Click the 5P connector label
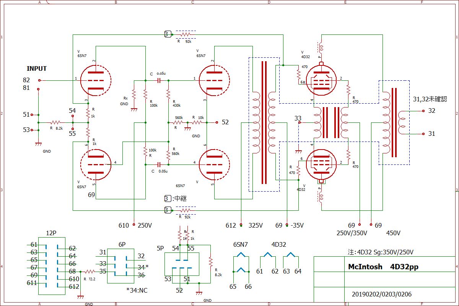Viewport: 459px width, 306px height. 161,248
